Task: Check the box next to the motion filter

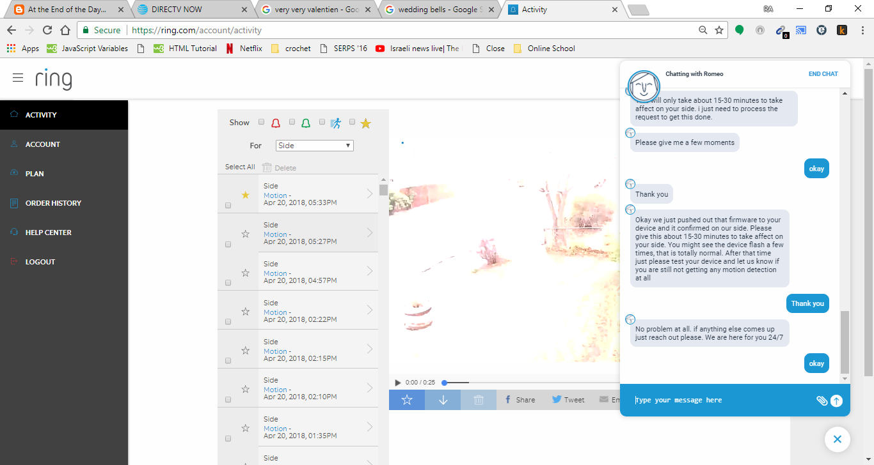Action: tap(322, 121)
